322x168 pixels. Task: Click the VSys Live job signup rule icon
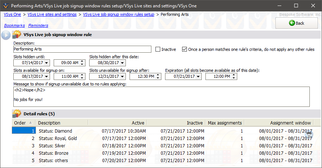pyautogui.click(x=17, y=35)
